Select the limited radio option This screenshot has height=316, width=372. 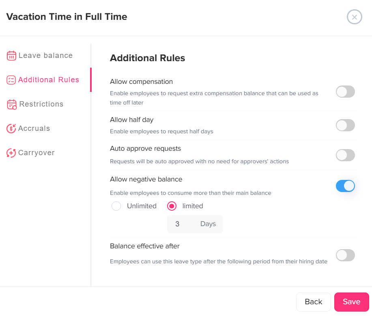(172, 206)
